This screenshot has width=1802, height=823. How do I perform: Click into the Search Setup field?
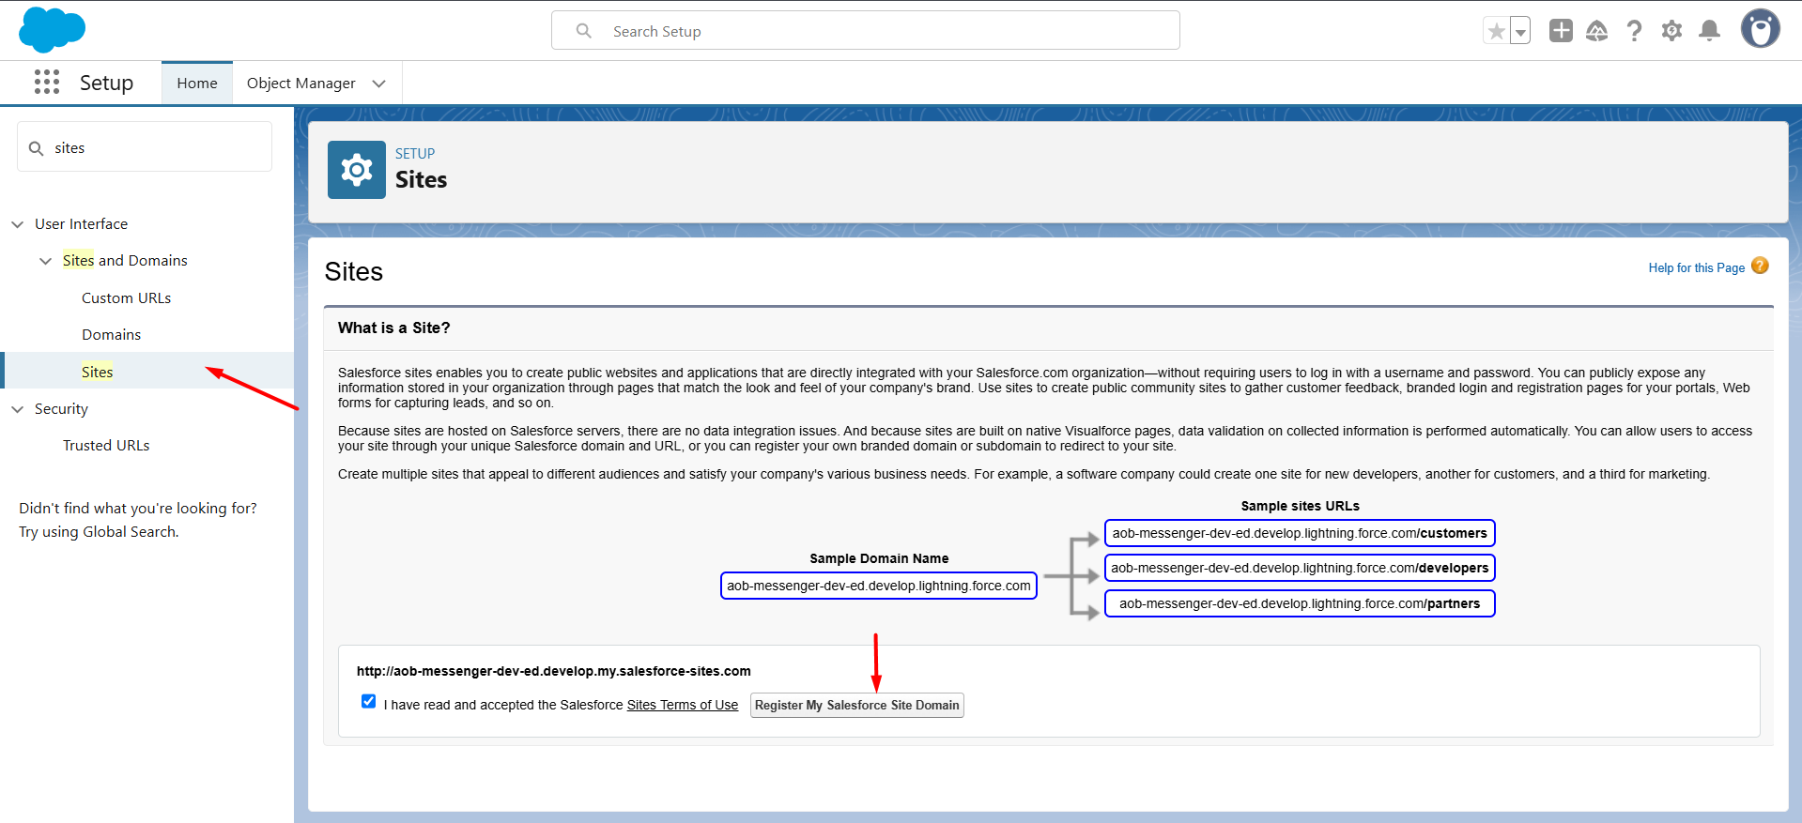(x=866, y=31)
